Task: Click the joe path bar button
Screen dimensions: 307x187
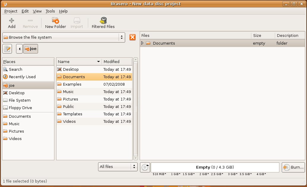Action: [x=31, y=49]
